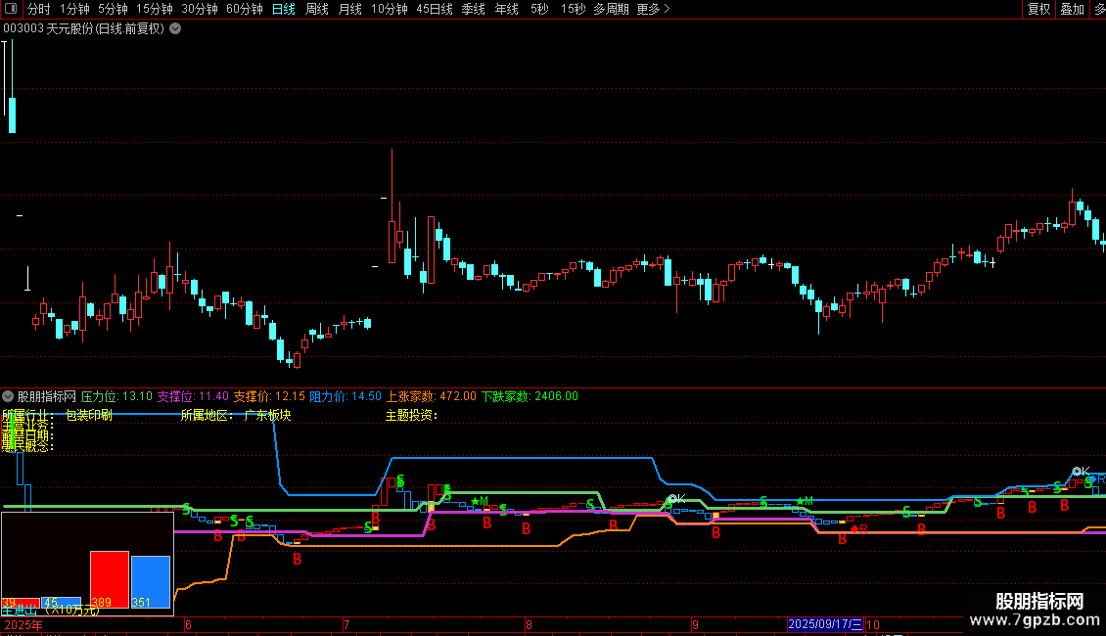Switch to the 分时 chart tab
Screen dimensions: 1106x636
[38, 9]
